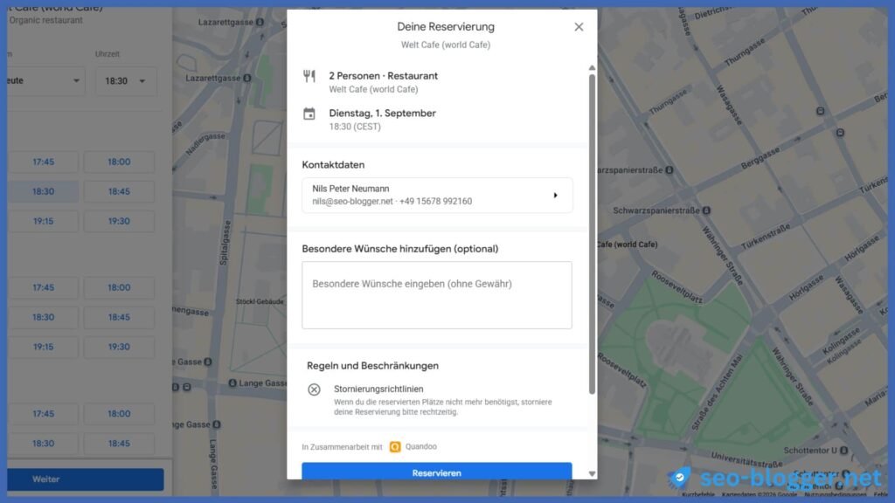Select the highlighted 18:30 slot in first group
Image resolution: width=895 pixels, height=503 pixels.
[44, 191]
